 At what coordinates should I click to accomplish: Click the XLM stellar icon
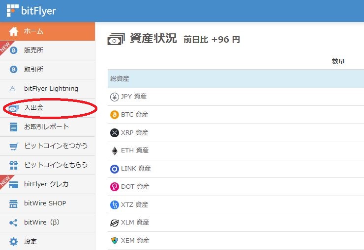click(115, 223)
